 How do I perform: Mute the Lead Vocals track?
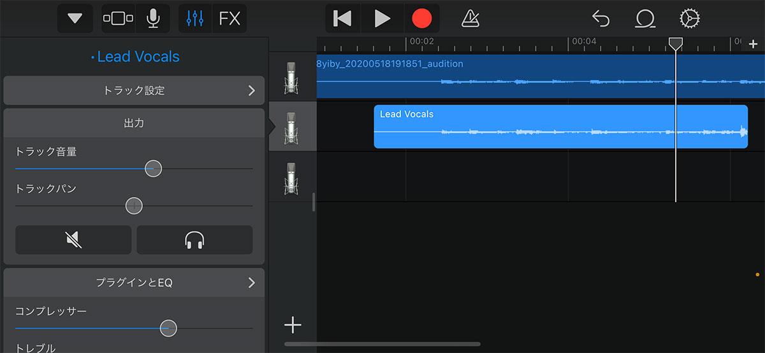73,240
